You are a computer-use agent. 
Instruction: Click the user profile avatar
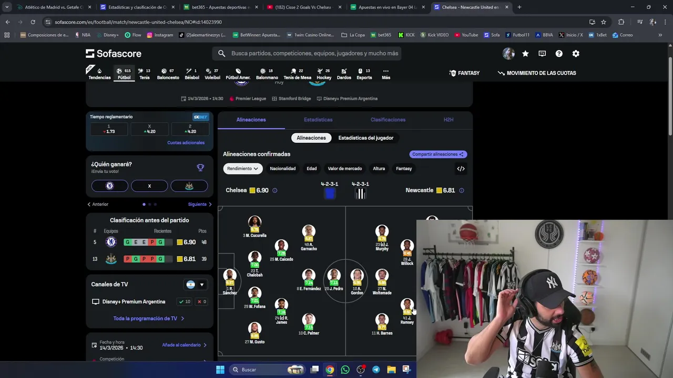508,54
